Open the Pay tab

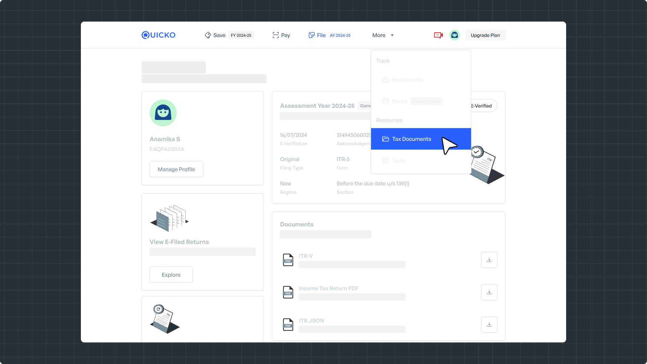coord(281,35)
